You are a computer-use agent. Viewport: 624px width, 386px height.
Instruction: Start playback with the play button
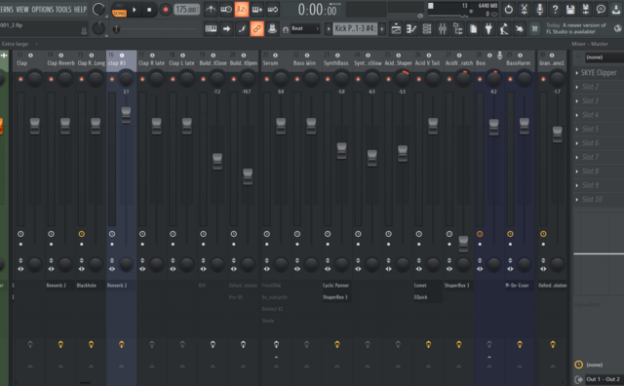[x=135, y=9]
